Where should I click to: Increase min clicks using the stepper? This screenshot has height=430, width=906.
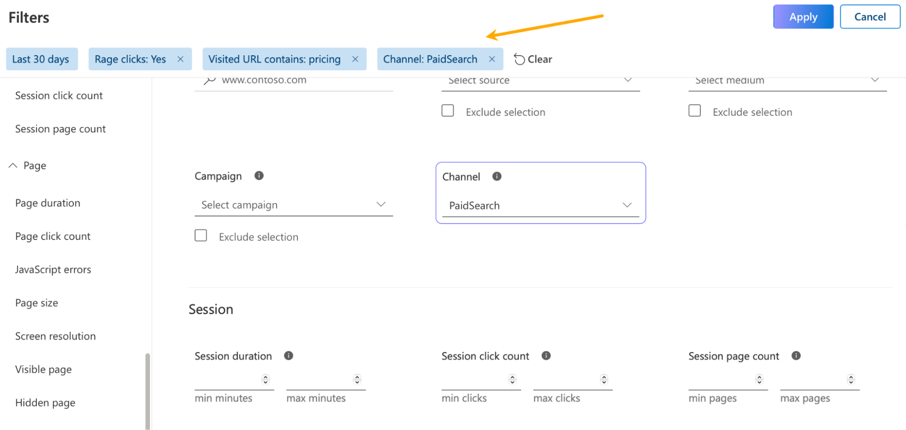tap(513, 377)
